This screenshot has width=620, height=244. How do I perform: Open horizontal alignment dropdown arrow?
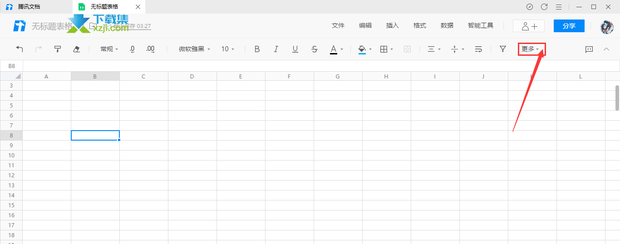click(439, 49)
